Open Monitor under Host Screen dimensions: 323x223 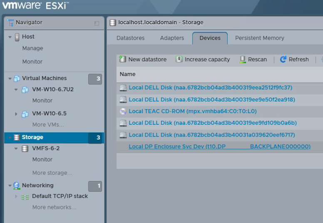point(32,62)
